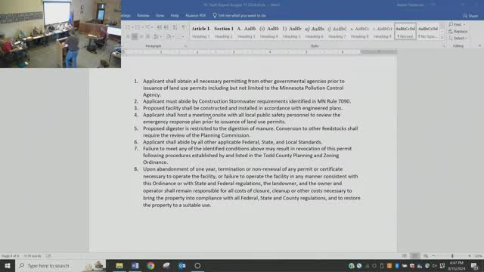Switch to Word in taskbar
This screenshot has width=484, height=272.
(x=135, y=265)
